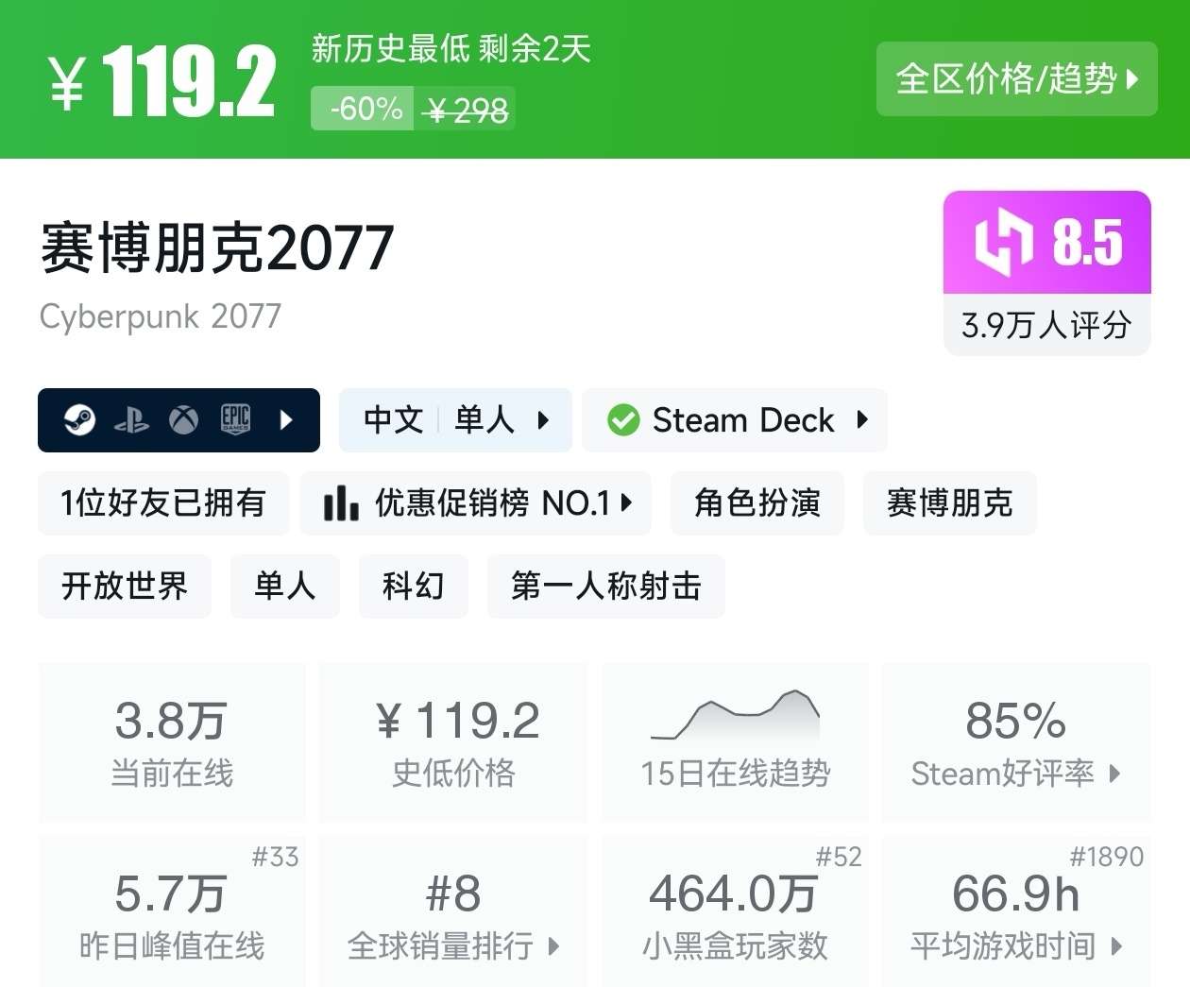Click the Xiaoheihe logo on score badge
Image resolution: width=1190 pixels, height=987 pixels.
click(1003, 242)
